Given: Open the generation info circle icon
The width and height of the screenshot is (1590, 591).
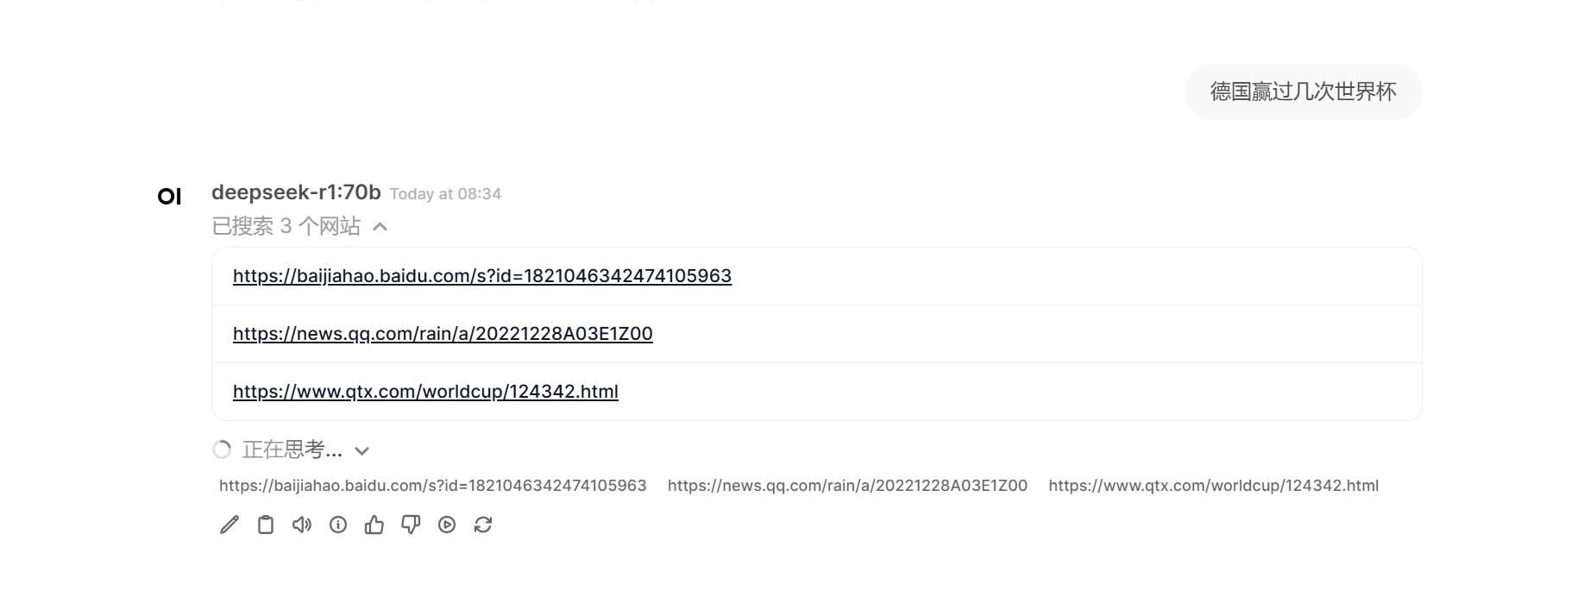Looking at the screenshot, I should [x=338, y=525].
